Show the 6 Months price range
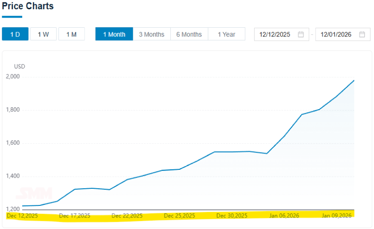Viewport: 374px width, 229px height. [189, 35]
